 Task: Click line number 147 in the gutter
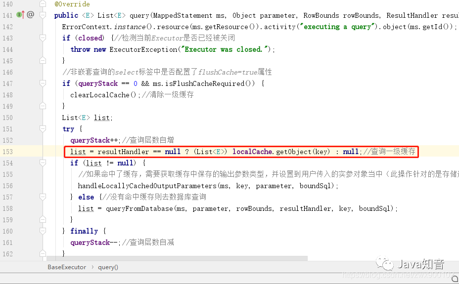click(x=7, y=83)
